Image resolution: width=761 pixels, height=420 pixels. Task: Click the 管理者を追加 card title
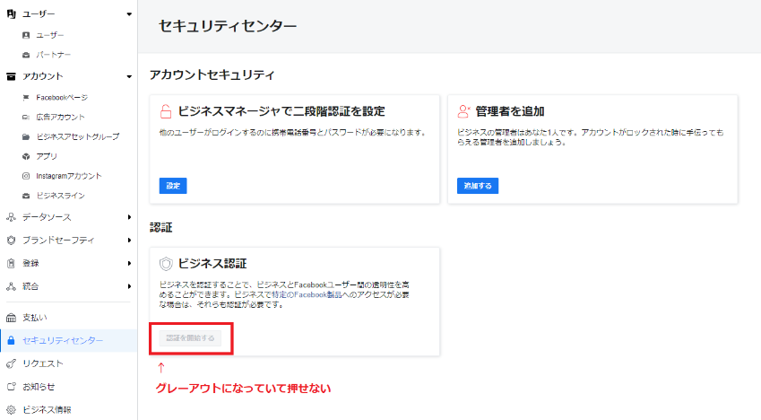point(510,111)
